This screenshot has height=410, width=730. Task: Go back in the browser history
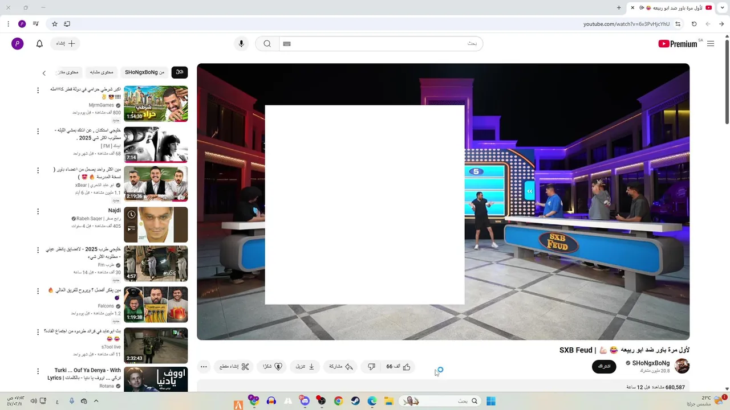tap(721, 24)
